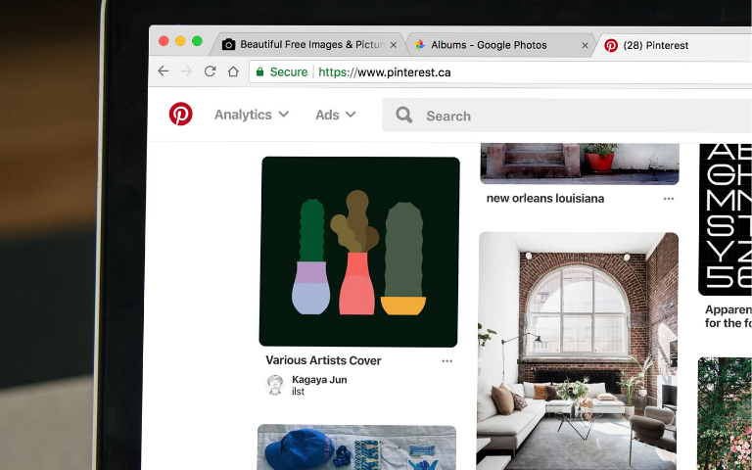Expand the Analytics dropdown menu
This screenshot has height=470, width=752.
pyautogui.click(x=252, y=115)
